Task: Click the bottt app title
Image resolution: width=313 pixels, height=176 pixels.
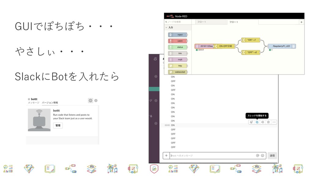Action: tap(56, 111)
